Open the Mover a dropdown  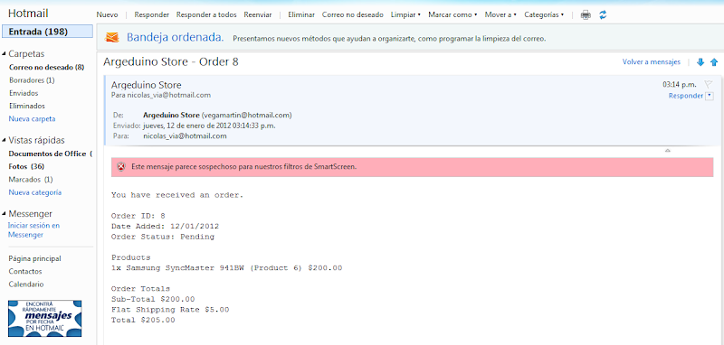[500, 14]
